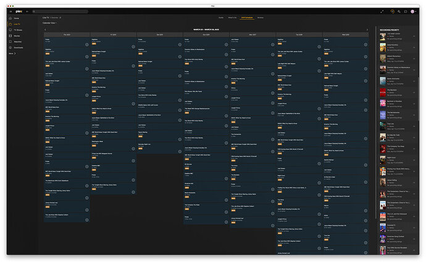Image resolution: width=426 pixels, height=263 pixels.
Task: Open the Activity icon in the top bar
Action: point(392,11)
